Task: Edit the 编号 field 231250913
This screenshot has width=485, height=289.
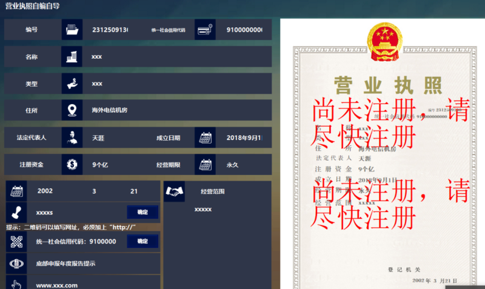Action: [x=110, y=30]
